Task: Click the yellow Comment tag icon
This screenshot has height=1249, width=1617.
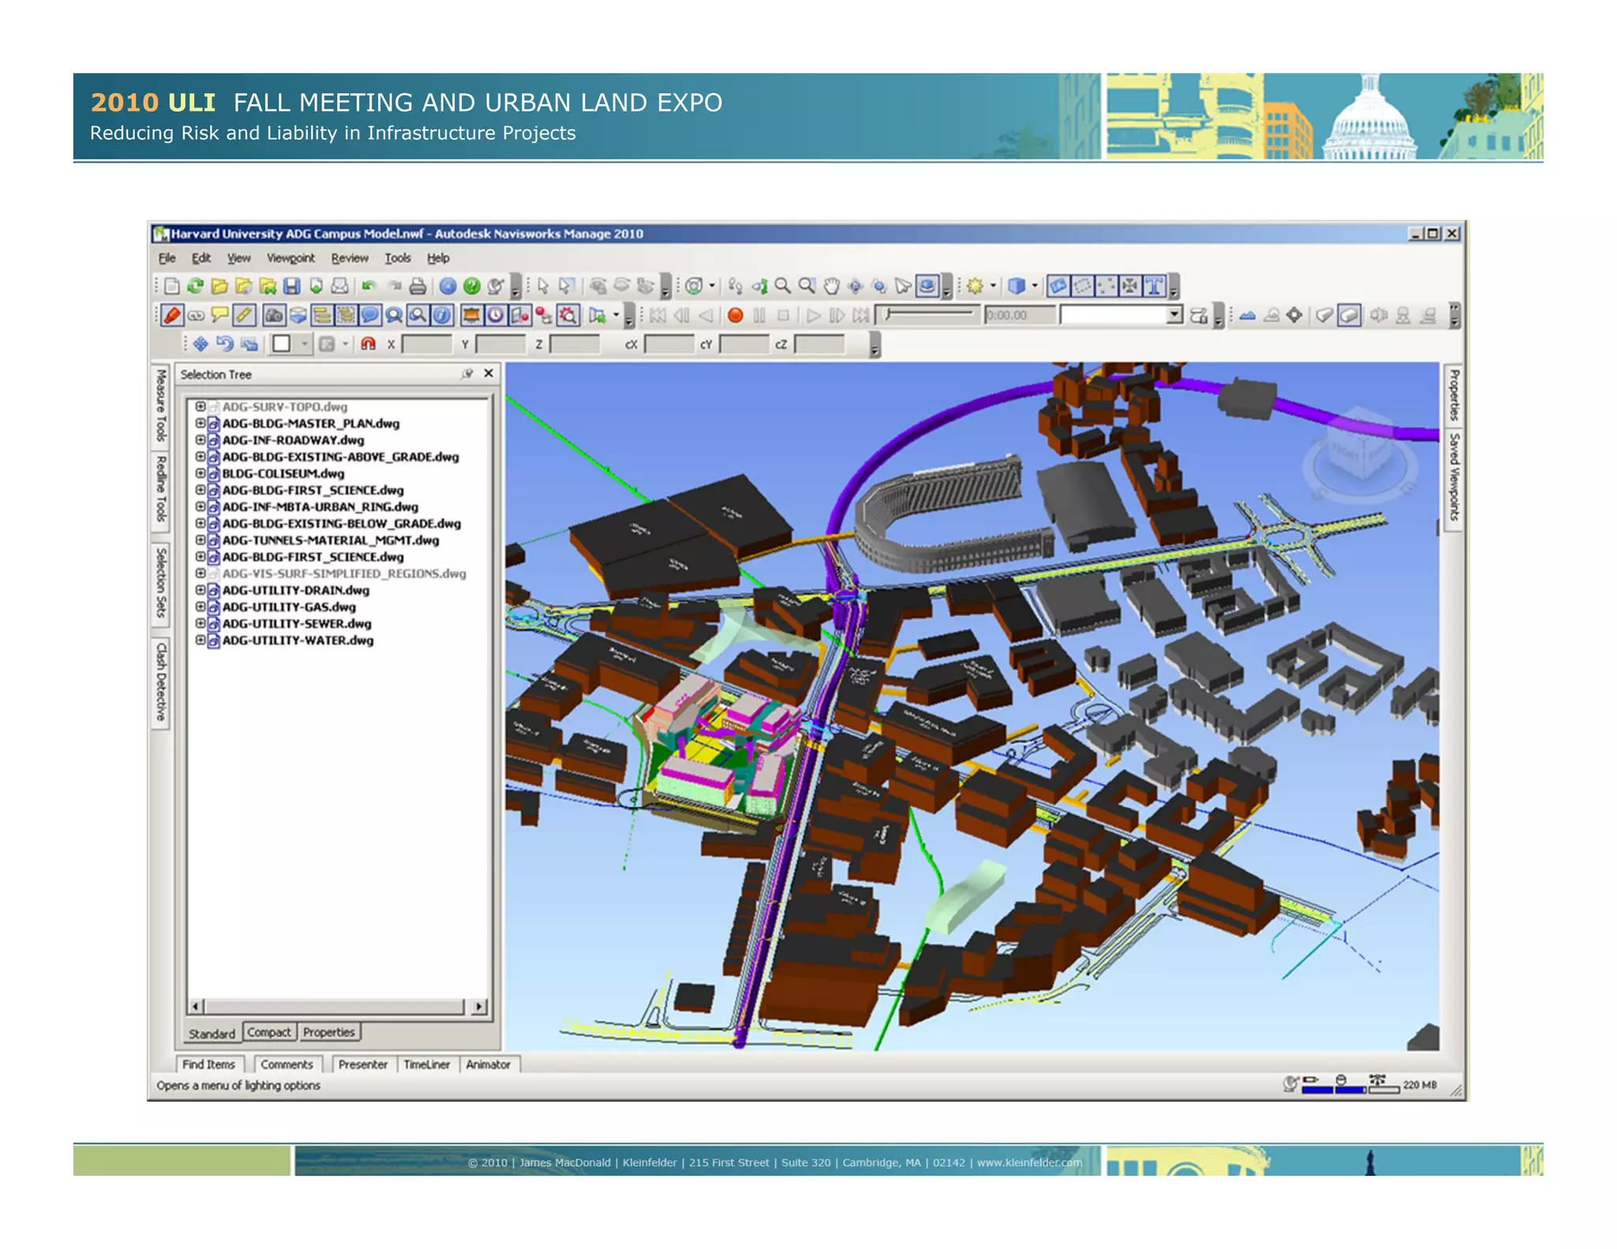Action: point(219,316)
